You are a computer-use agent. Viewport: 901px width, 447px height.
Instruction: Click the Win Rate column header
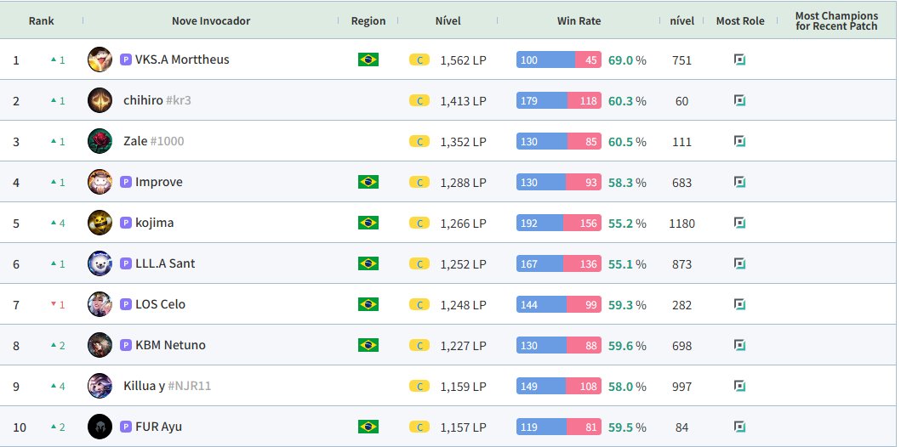click(579, 20)
